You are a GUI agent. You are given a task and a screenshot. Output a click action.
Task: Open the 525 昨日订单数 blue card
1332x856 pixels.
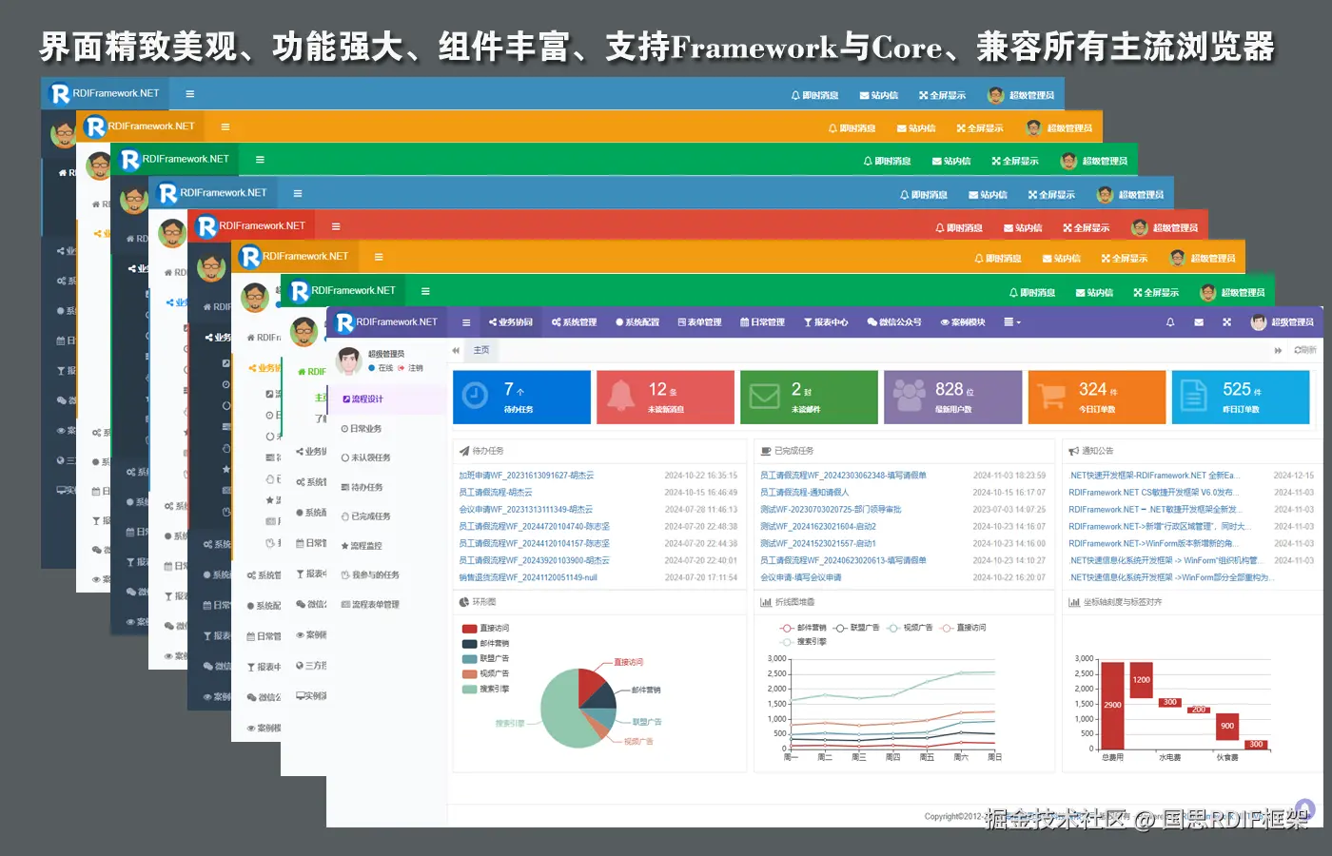point(1241,397)
